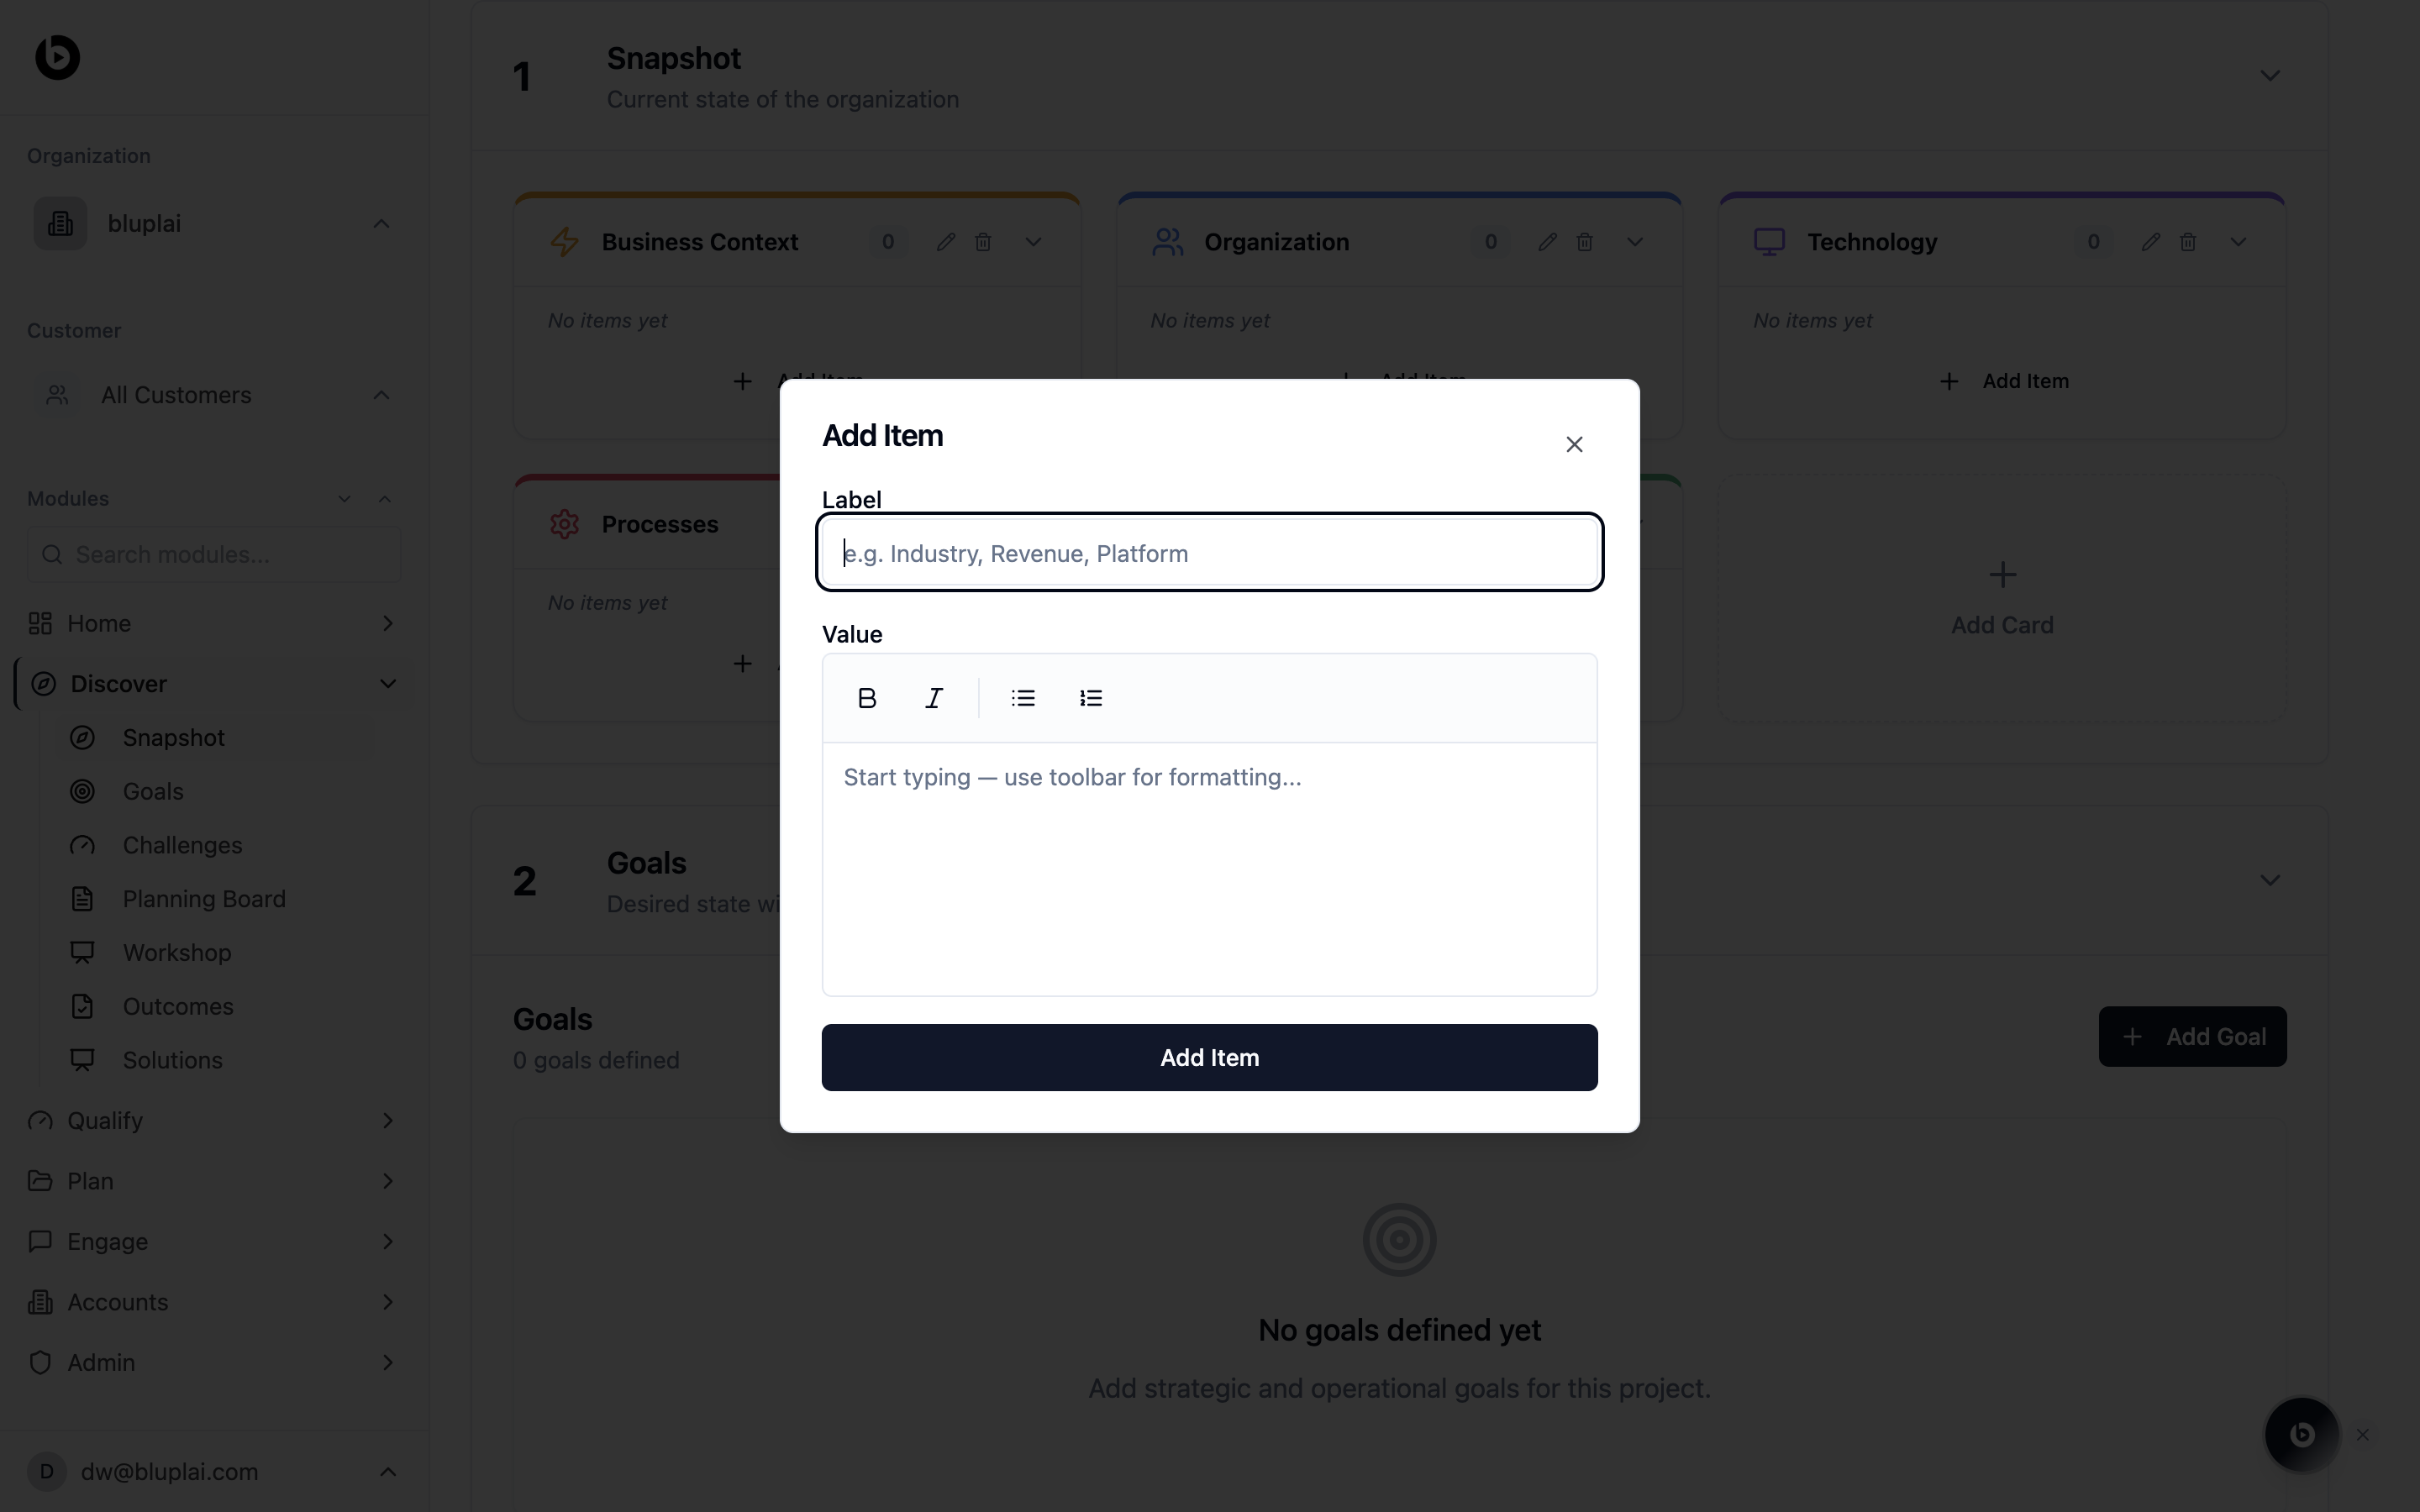The image size is (2420, 1512).
Task: Click Add Goal button
Action: click(x=2192, y=1036)
